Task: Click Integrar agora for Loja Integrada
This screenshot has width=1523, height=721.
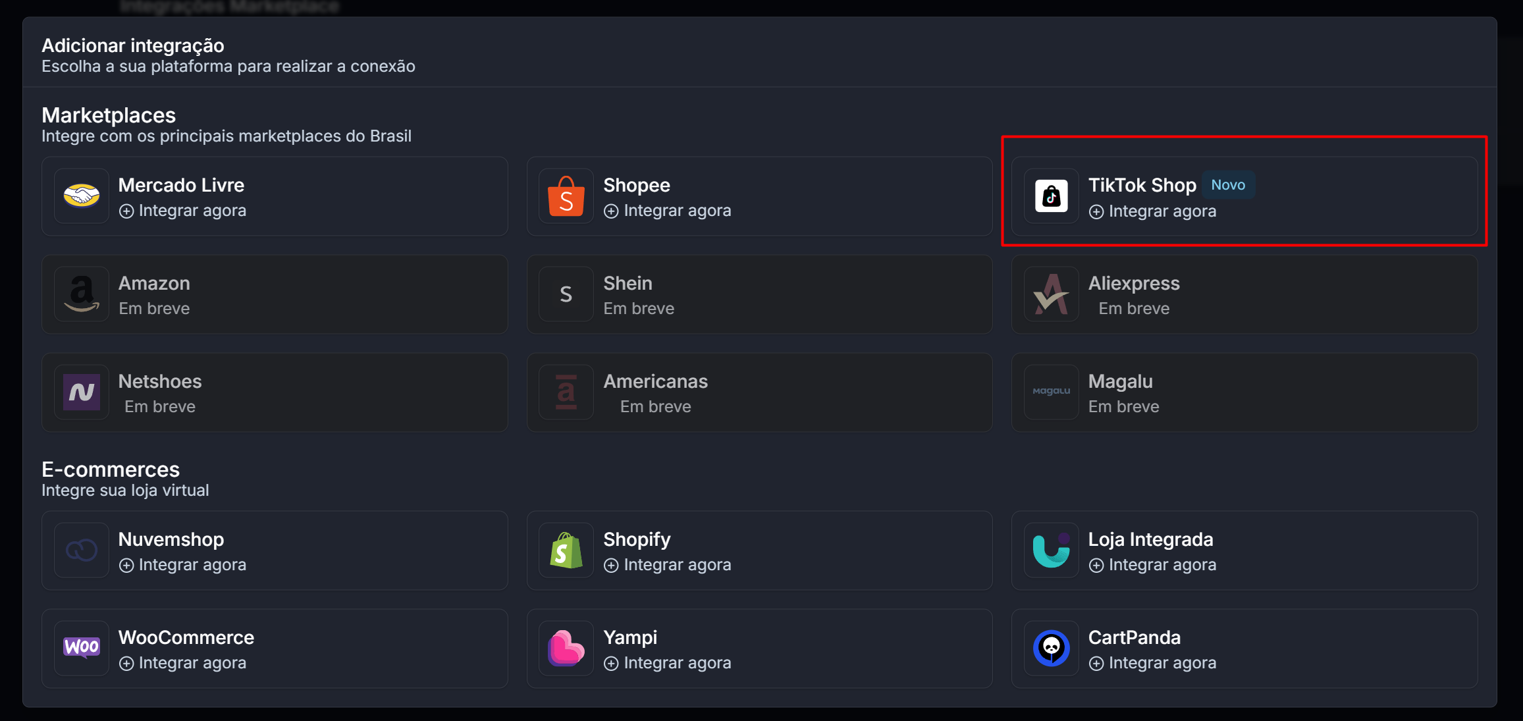Action: point(1153,565)
